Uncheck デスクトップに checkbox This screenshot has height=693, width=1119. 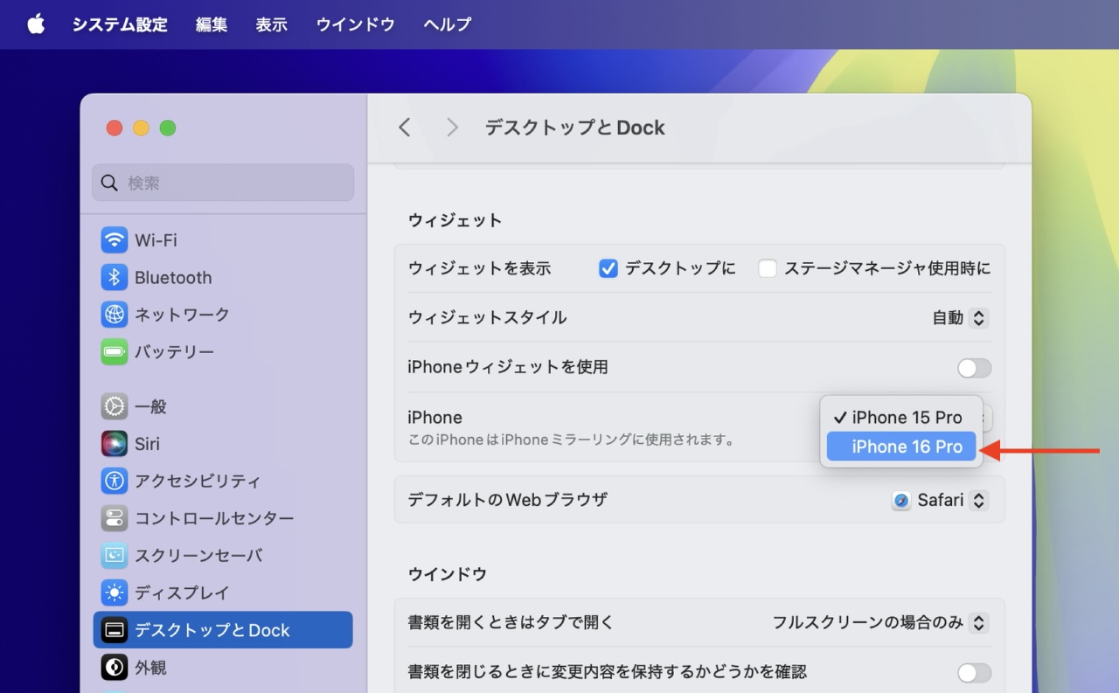tap(608, 268)
